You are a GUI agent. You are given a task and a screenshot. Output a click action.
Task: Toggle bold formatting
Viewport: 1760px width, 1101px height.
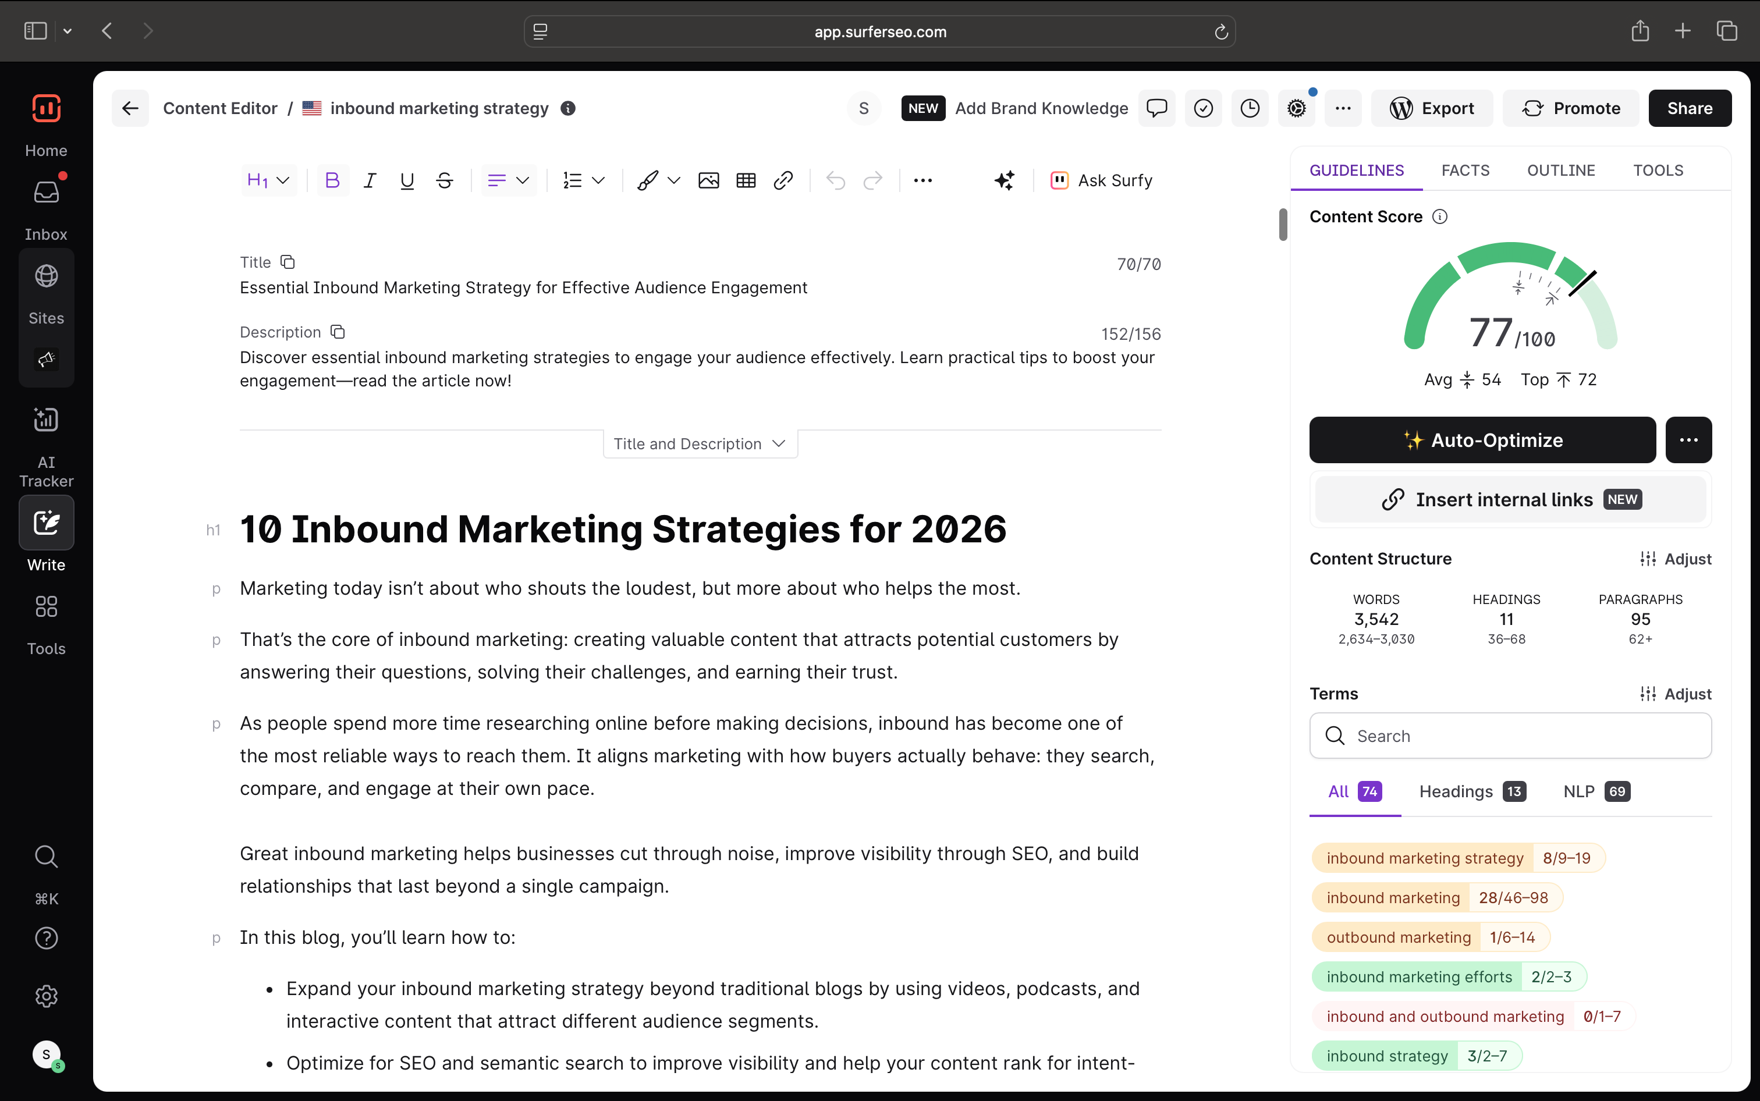[332, 180]
